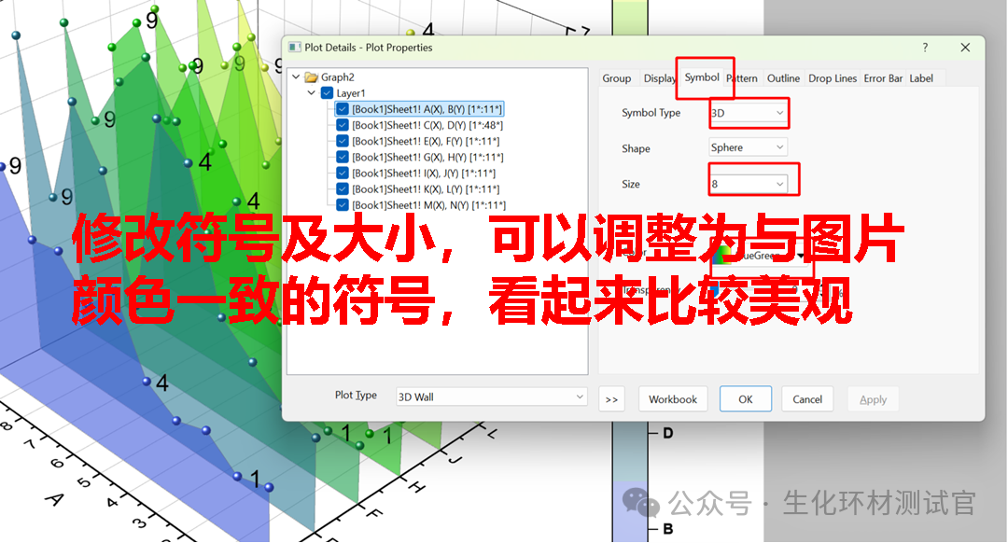Toggle checkbox for M(X), N(Y) plot
This screenshot has height=543, width=1008.
(343, 205)
